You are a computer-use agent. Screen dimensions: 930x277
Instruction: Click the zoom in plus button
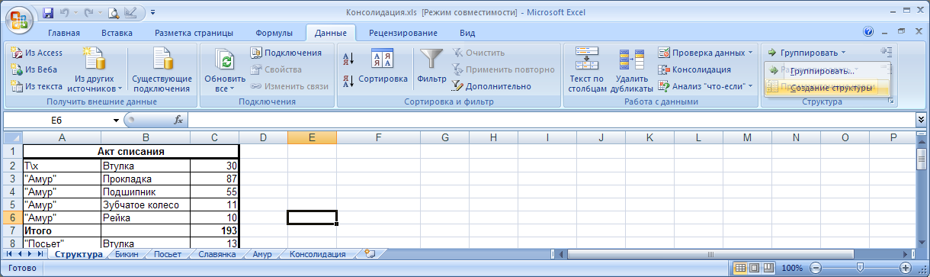point(905,268)
